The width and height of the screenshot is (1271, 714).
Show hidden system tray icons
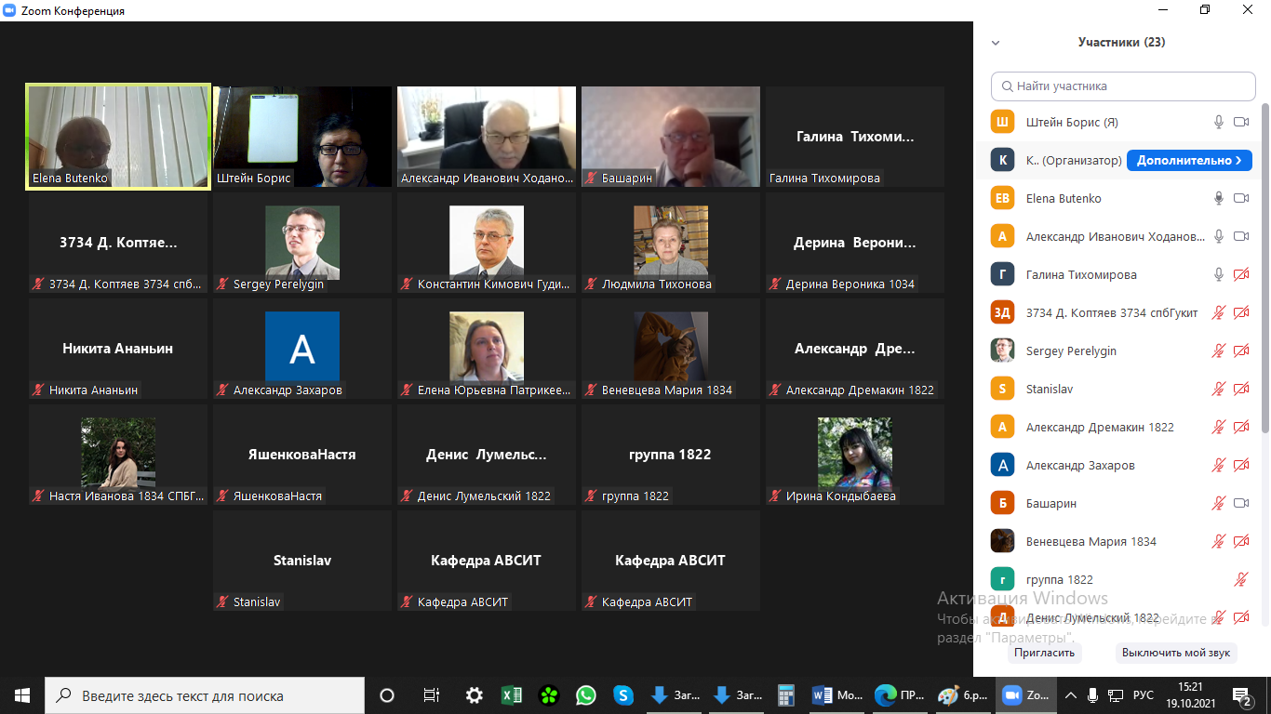tap(1071, 695)
